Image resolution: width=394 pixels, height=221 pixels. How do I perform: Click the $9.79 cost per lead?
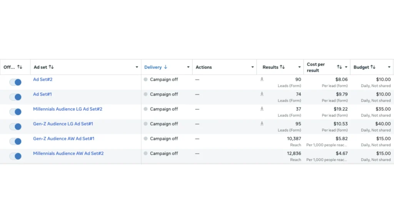(x=342, y=94)
